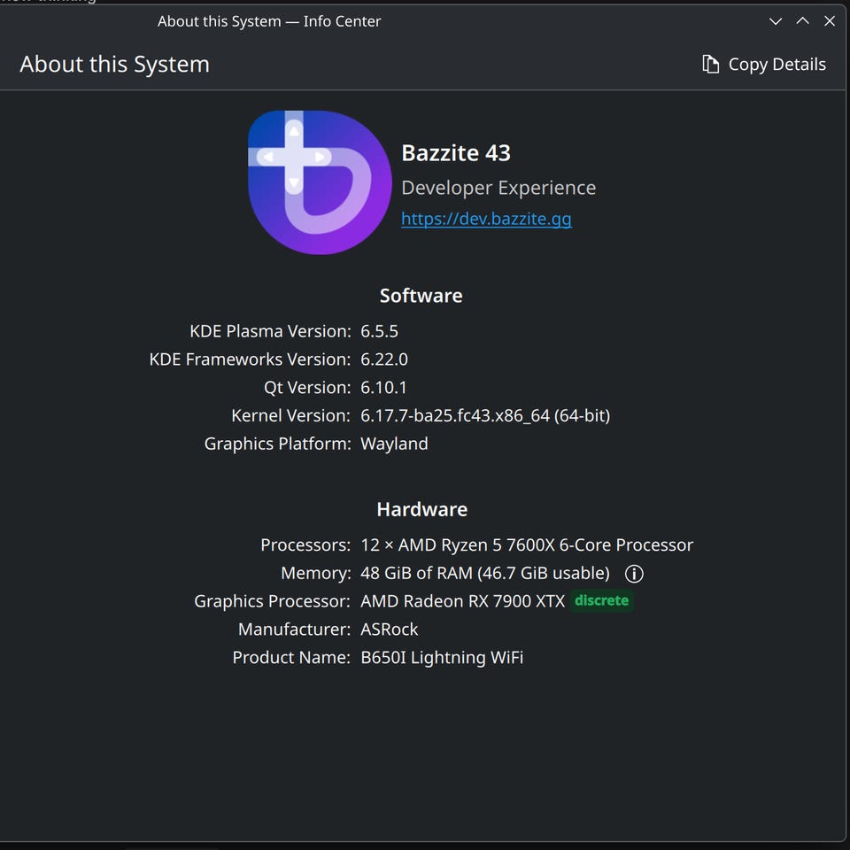Click the AMD Ryzen 5 7600X processor text
Screen dimensions: 850x850
(x=527, y=545)
